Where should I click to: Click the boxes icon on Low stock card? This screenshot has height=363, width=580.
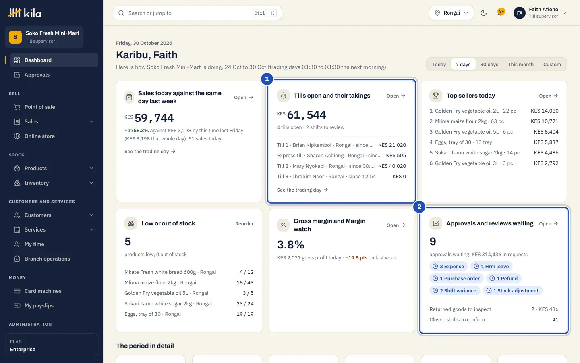point(131,223)
